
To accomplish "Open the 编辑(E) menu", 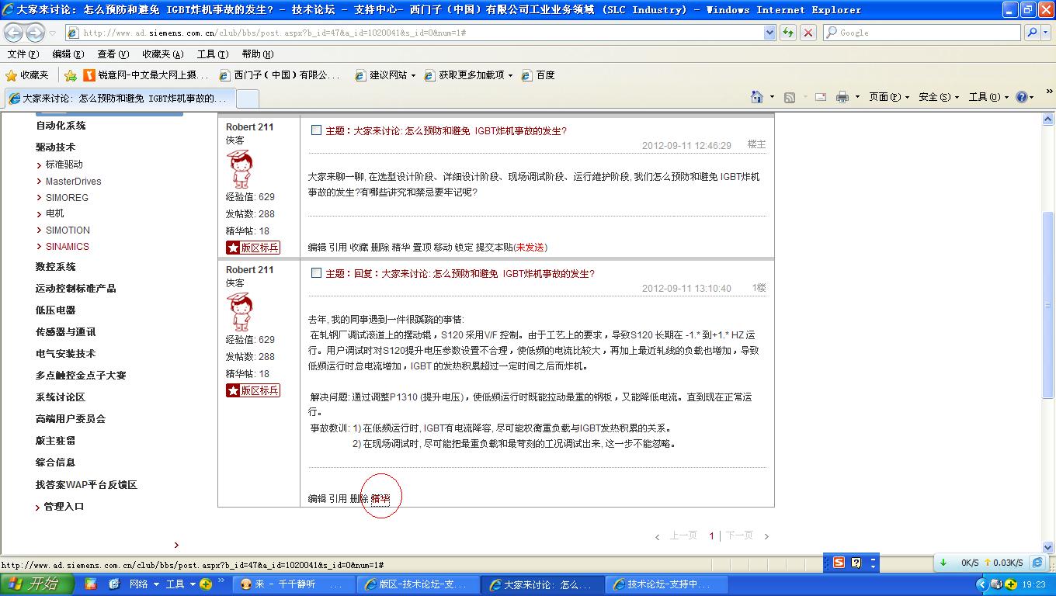I will click(68, 54).
